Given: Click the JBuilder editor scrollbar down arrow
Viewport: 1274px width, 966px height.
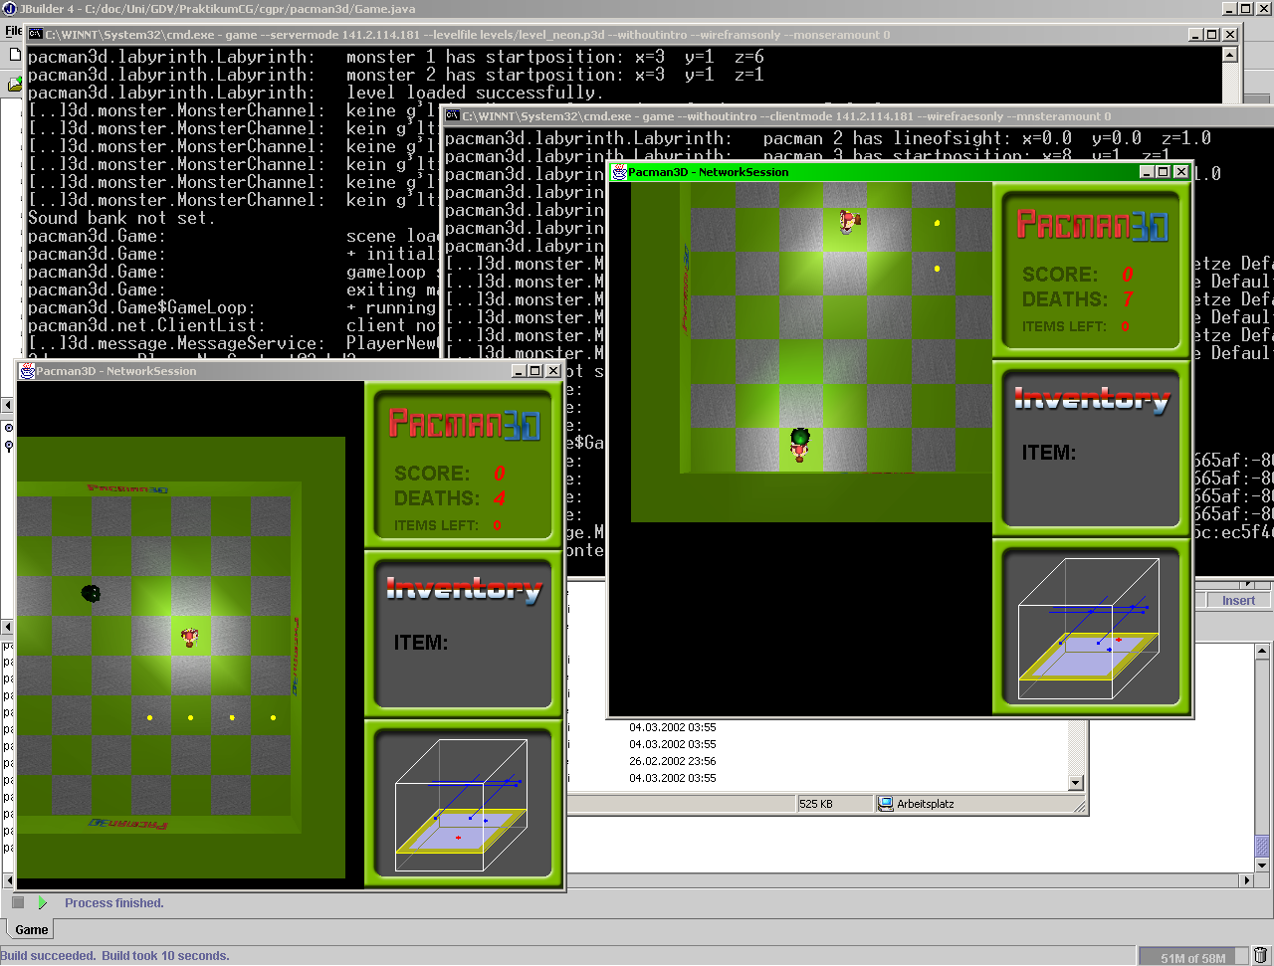Looking at the screenshot, I should [x=1262, y=866].
